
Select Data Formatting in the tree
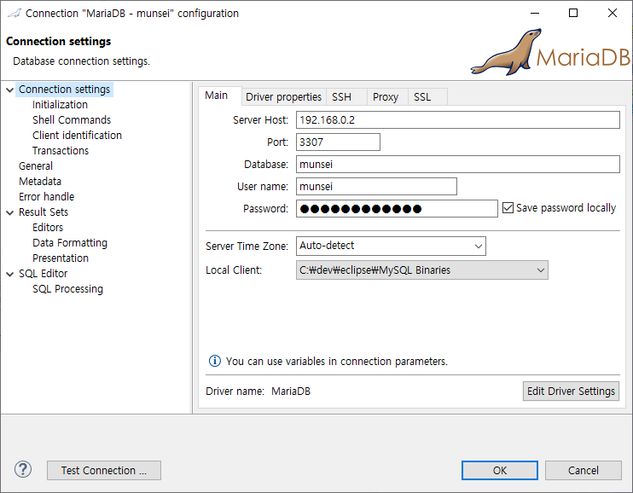pyautogui.click(x=70, y=243)
